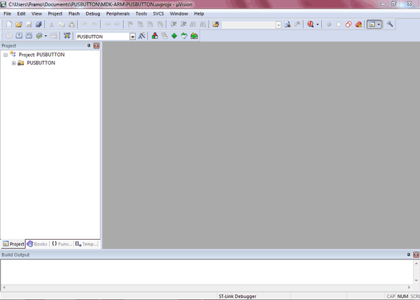
Task: Open the Debug menu
Action: point(93,14)
